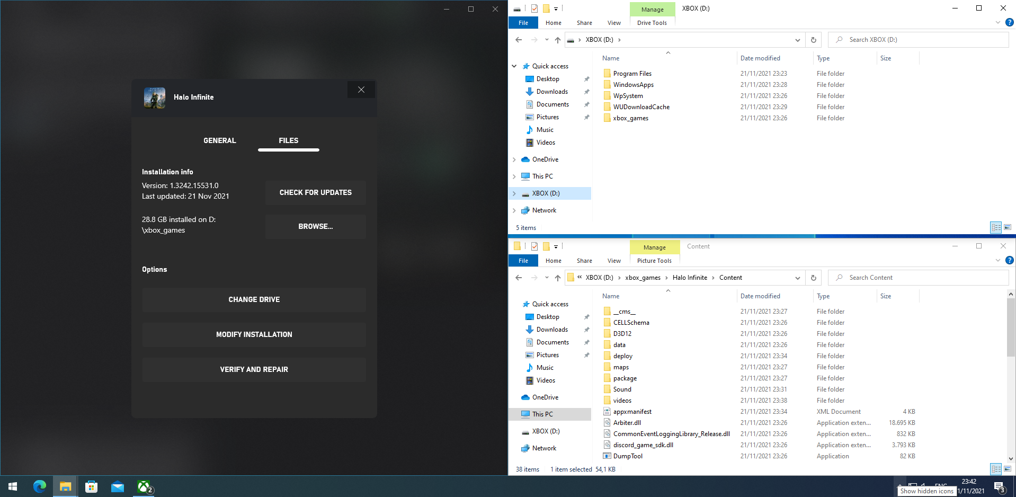Open the Customize Quick Access Toolbar dropdown
This screenshot has width=1016, height=497.
(555, 8)
